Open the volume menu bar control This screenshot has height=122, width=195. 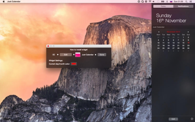point(154,2)
